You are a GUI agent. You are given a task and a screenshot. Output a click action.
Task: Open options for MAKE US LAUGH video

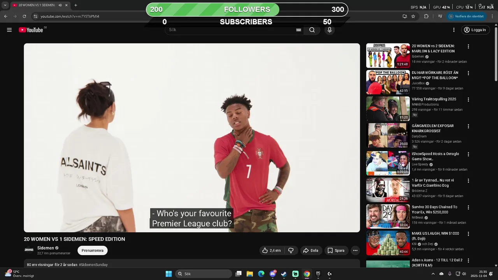(x=468, y=234)
